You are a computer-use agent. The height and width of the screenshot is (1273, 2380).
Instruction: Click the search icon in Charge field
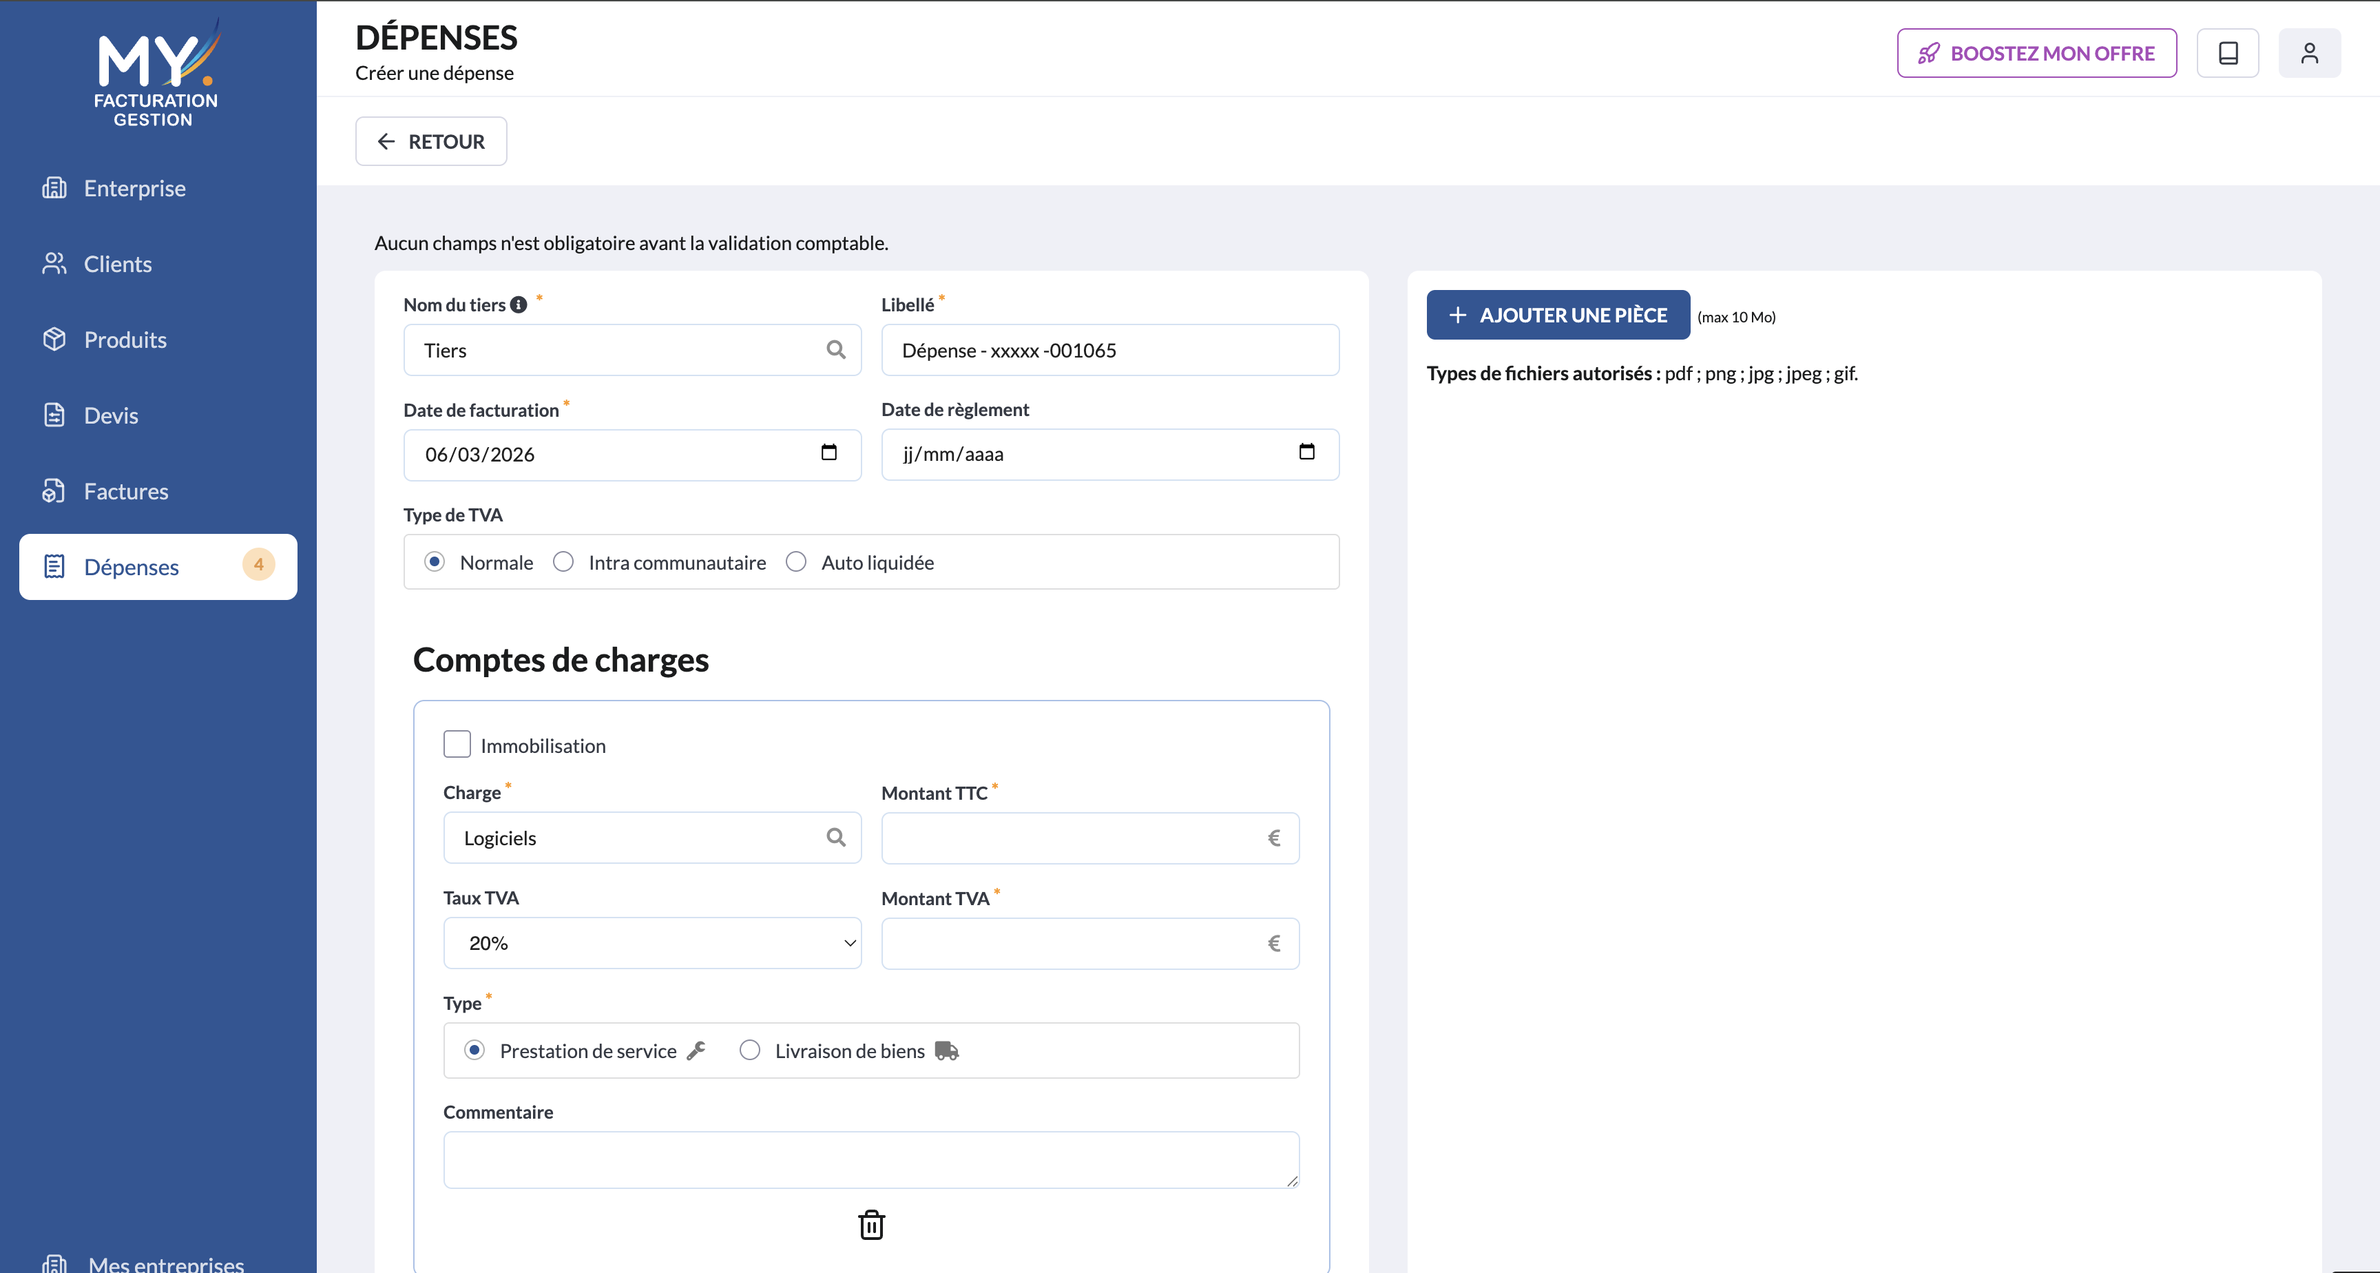coord(835,838)
